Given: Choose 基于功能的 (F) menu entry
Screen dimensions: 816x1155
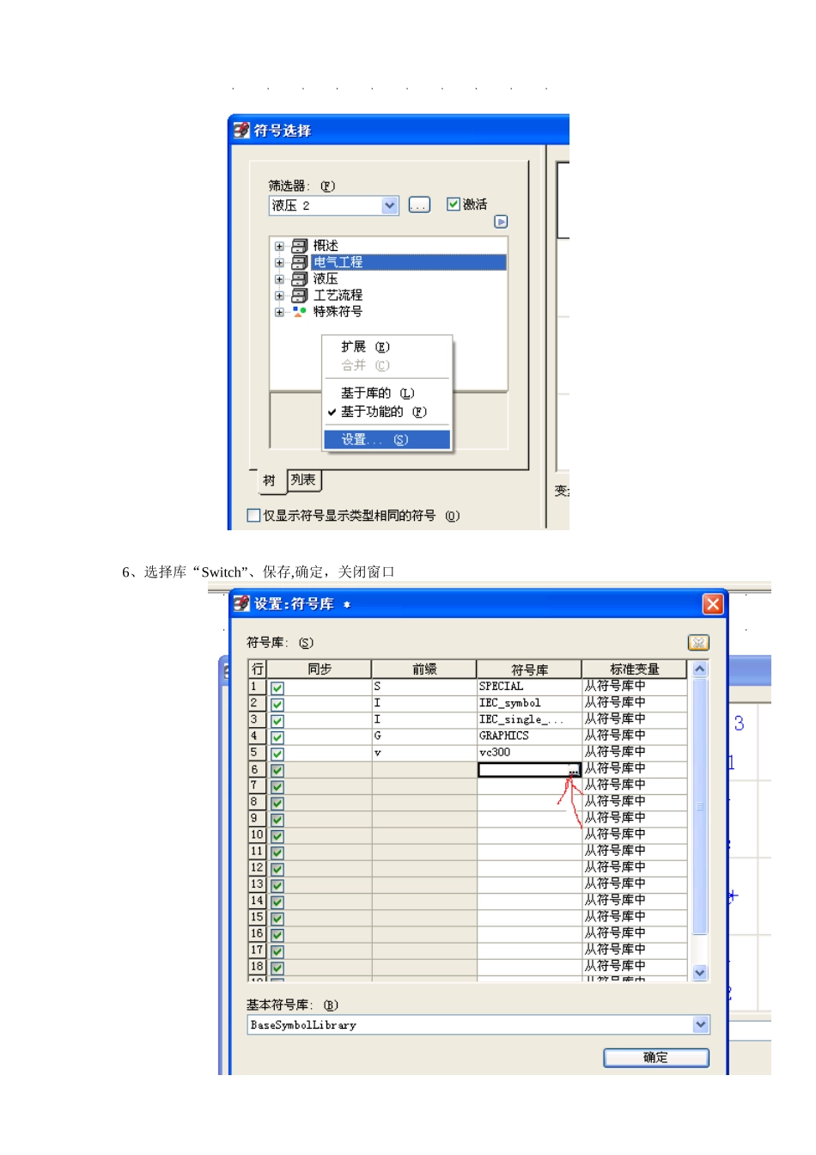Looking at the screenshot, I should tap(387, 412).
